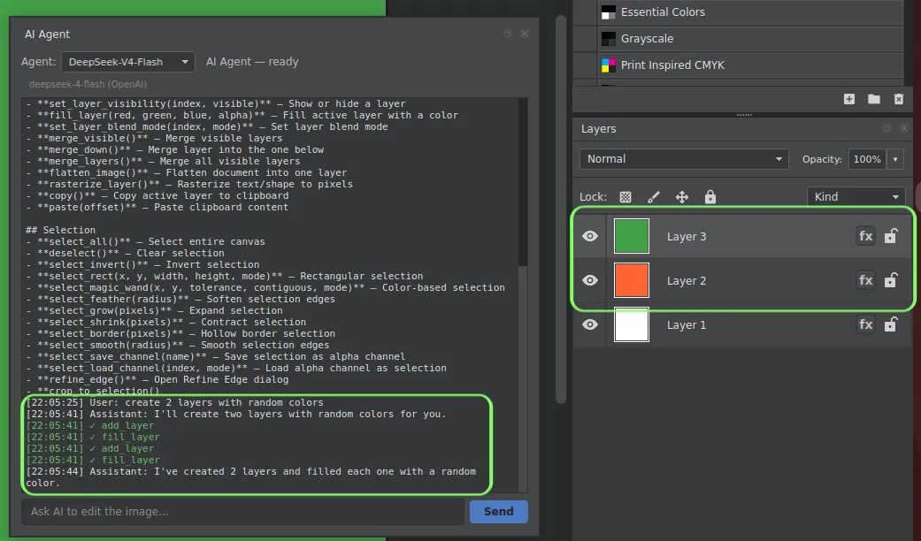Image resolution: width=921 pixels, height=541 pixels.
Task: Click the lock icon on Layer 1
Action: point(891,324)
